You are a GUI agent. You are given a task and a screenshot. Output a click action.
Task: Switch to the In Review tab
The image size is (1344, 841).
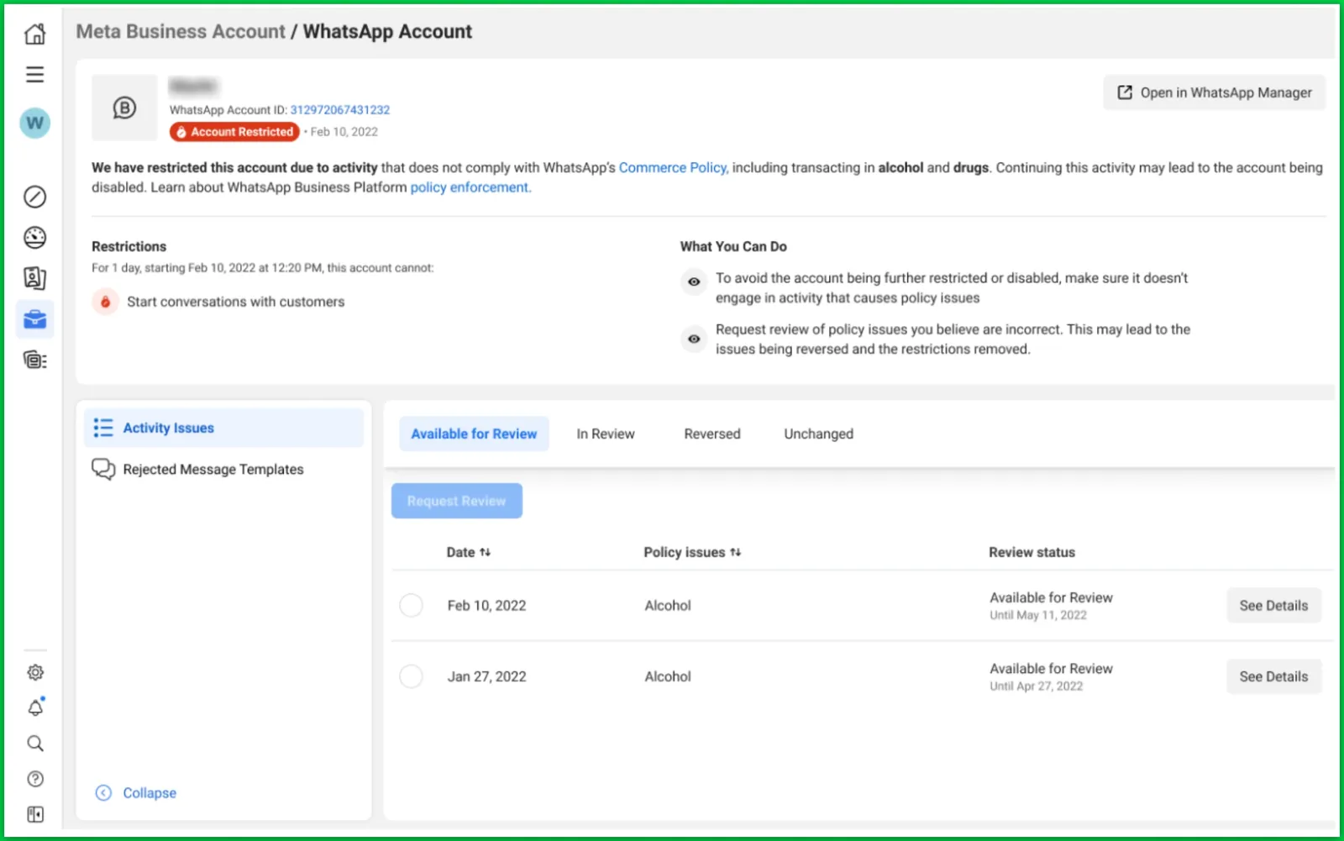click(605, 434)
